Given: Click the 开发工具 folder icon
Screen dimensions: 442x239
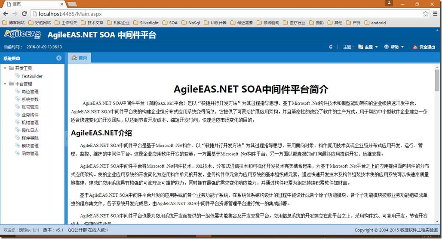Looking at the screenshot, I should click(11, 68).
